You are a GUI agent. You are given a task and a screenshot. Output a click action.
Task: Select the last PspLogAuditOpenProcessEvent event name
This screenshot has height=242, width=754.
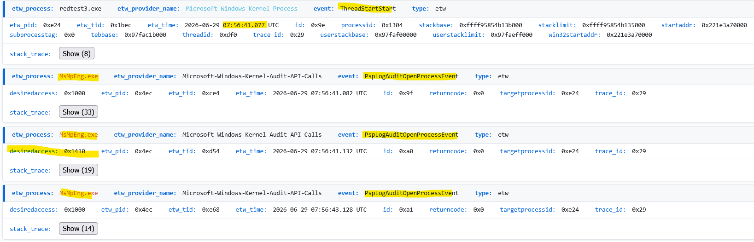pyautogui.click(x=411, y=193)
